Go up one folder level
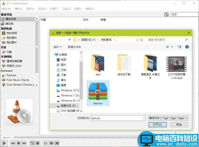This screenshot has width=199, height=147. [x=69, y=40]
